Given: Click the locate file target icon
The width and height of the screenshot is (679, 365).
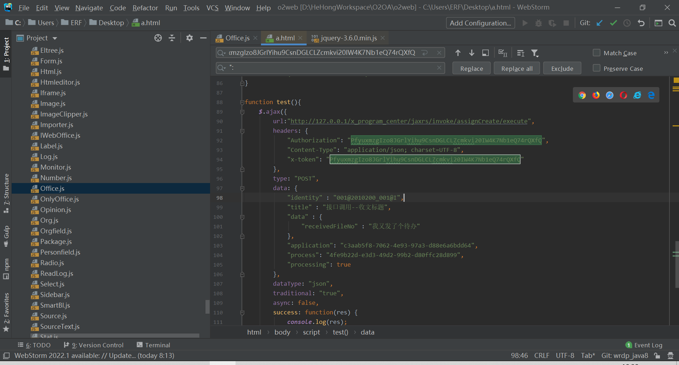Looking at the screenshot, I should tap(158, 38).
